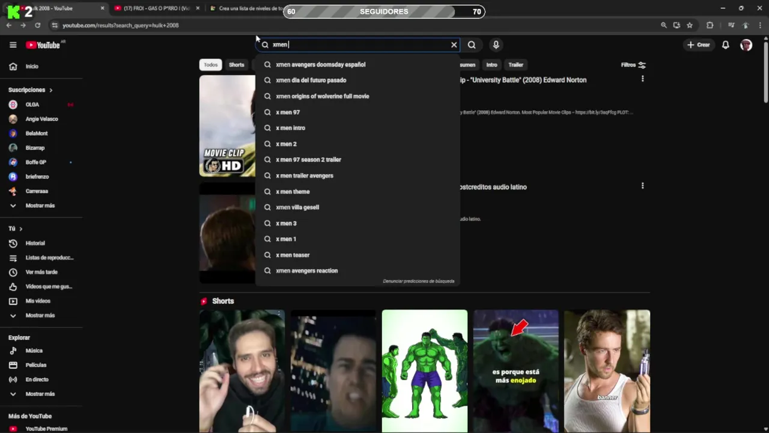
Task: Choose suggestion xmen avengers doomsday español
Action: pos(357,64)
